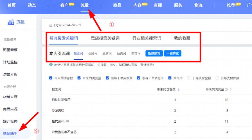Uncheck the 带来的访客数 checkbox

pyautogui.click(x=51, y=78)
